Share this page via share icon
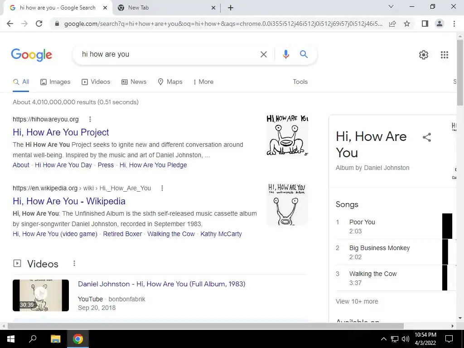 [392, 24]
